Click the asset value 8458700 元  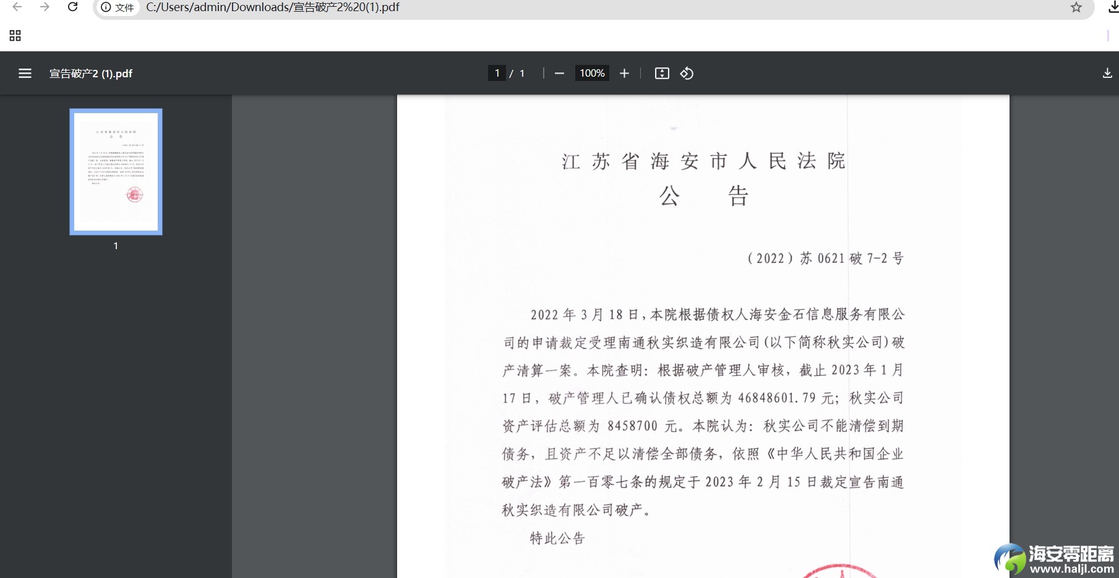[643, 426]
